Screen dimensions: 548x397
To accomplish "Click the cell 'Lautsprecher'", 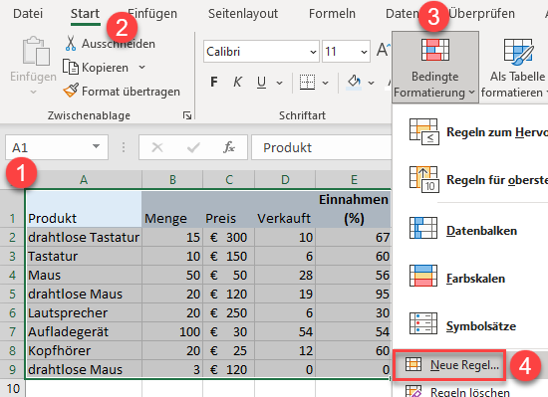I will pos(84,313).
